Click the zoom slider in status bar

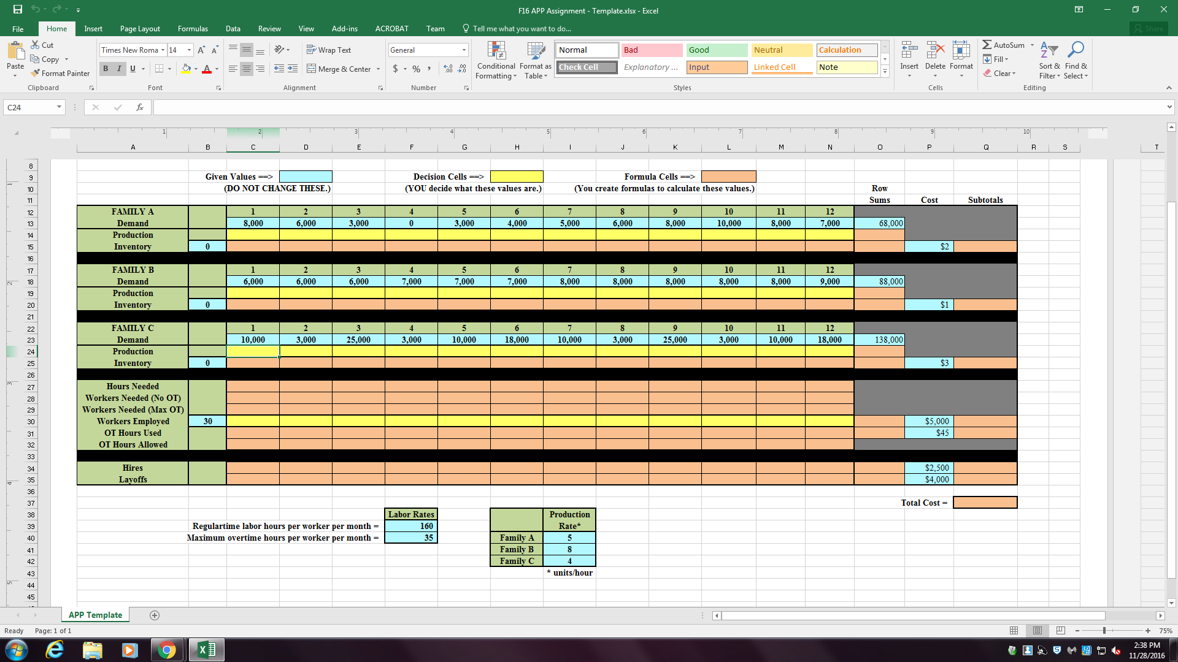[x=1104, y=631]
